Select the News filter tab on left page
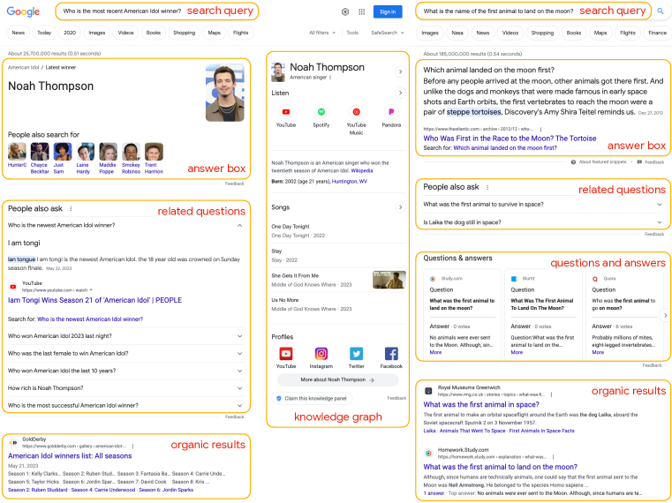 (x=18, y=33)
